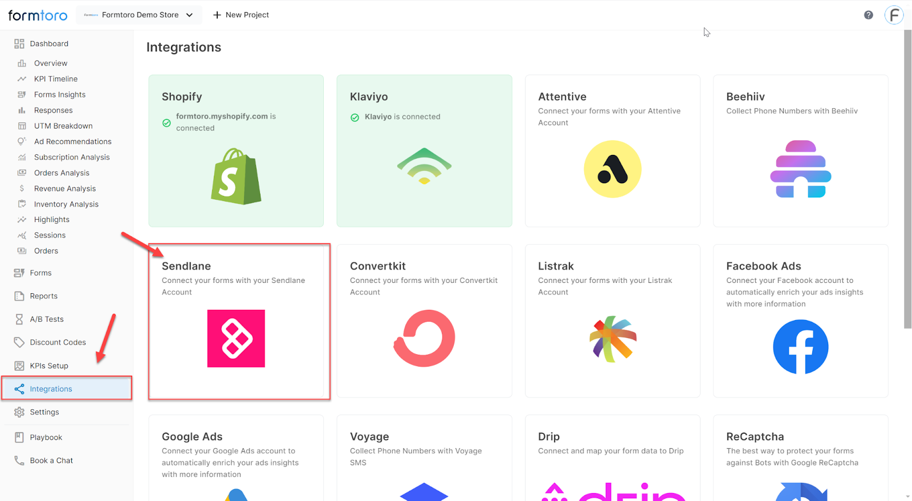Open the ReCaptcha integration title

tap(755, 437)
